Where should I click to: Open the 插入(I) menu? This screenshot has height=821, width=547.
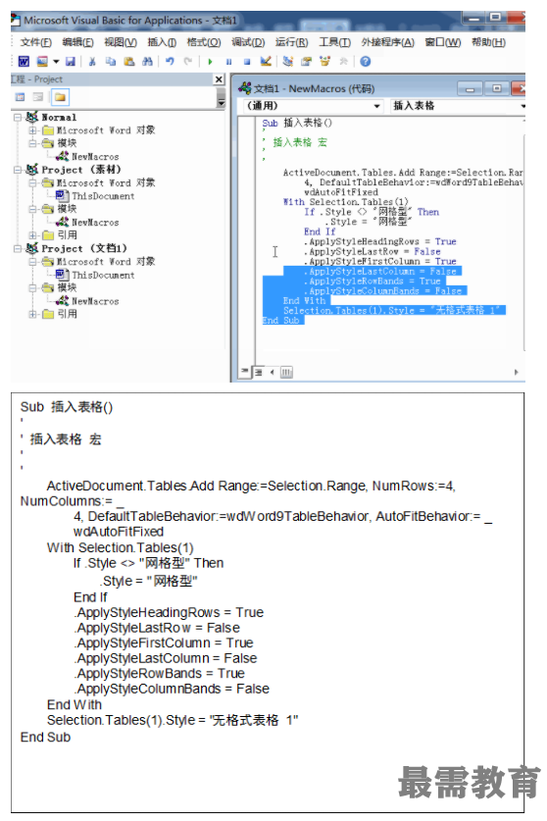pyautogui.click(x=162, y=42)
